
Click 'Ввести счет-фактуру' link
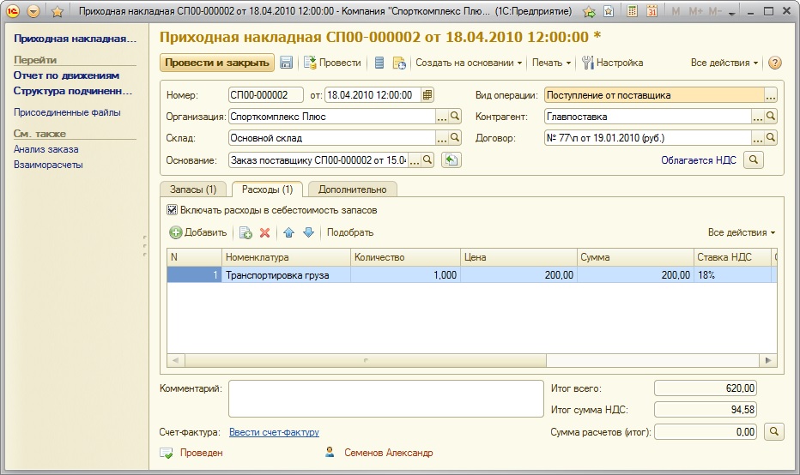(x=274, y=432)
